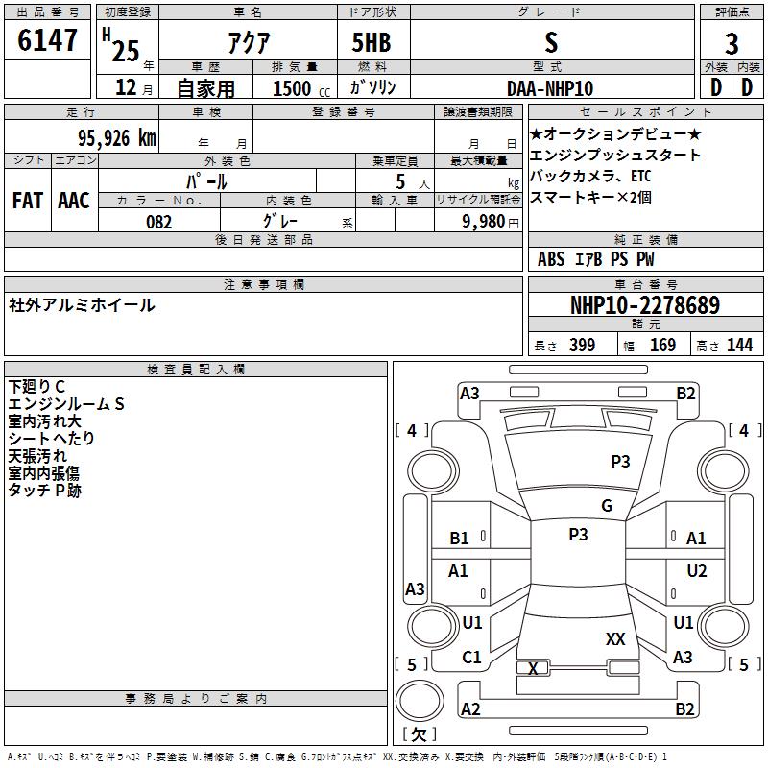Click the G marker on the windshield
The height and width of the screenshot is (768, 768).
click(607, 506)
